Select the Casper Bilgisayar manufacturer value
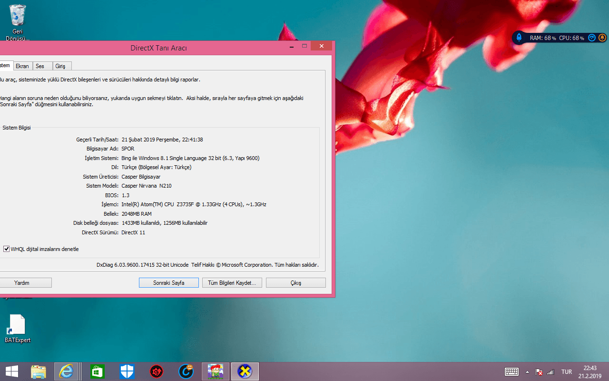The image size is (609, 381). tap(141, 177)
